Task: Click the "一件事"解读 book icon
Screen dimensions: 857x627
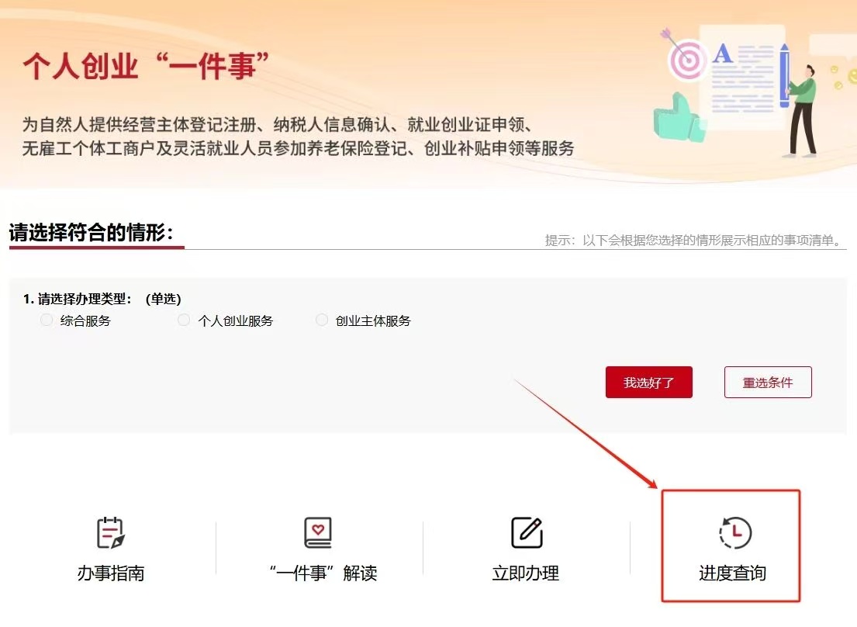Action: [x=318, y=533]
